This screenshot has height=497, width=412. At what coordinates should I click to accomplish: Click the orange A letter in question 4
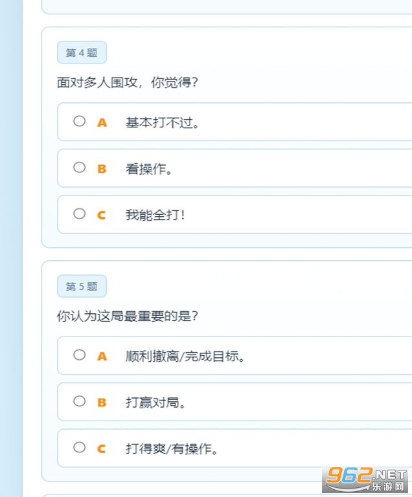coord(102,122)
